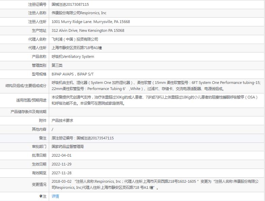Select the structure description mentioning System One 加热湿化器
This screenshot has height=201, width=265.
pyautogui.click(x=156, y=86)
